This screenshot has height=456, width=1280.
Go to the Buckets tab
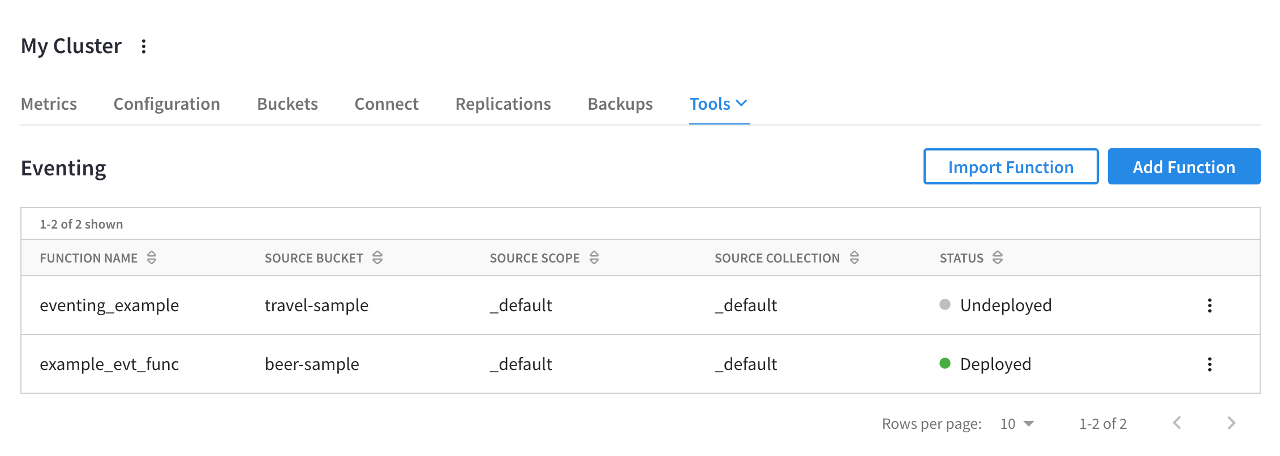[287, 104]
